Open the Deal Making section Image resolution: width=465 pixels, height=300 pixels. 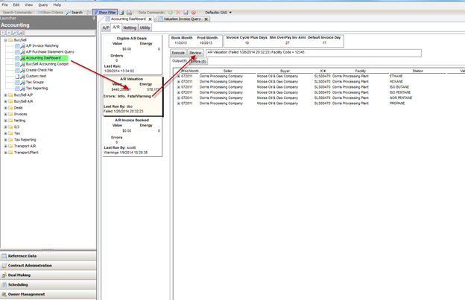[x=19, y=275]
